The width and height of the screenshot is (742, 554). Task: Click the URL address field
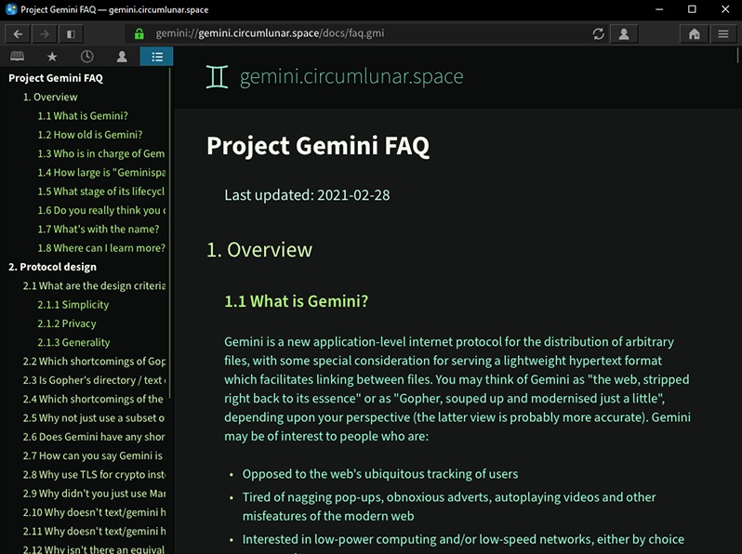[x=372, y=34]
